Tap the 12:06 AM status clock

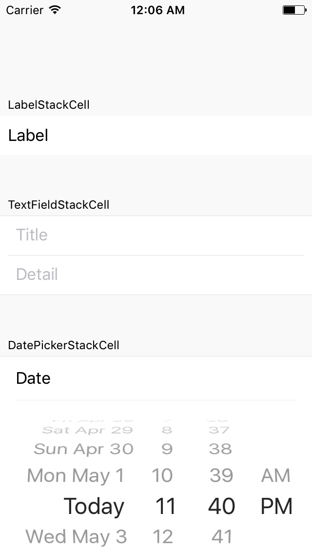tap(157, 10)
